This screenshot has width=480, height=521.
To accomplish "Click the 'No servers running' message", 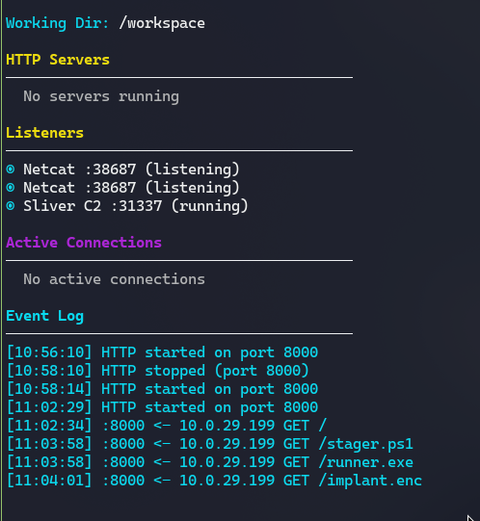I will point(101,96).
